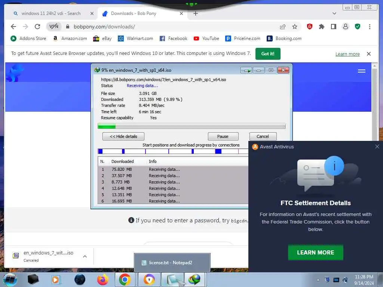Image resolution: width=383 pixels, height=287 pixels.
Task: Click Hide details in download dialog
Action: click(123, 136)
